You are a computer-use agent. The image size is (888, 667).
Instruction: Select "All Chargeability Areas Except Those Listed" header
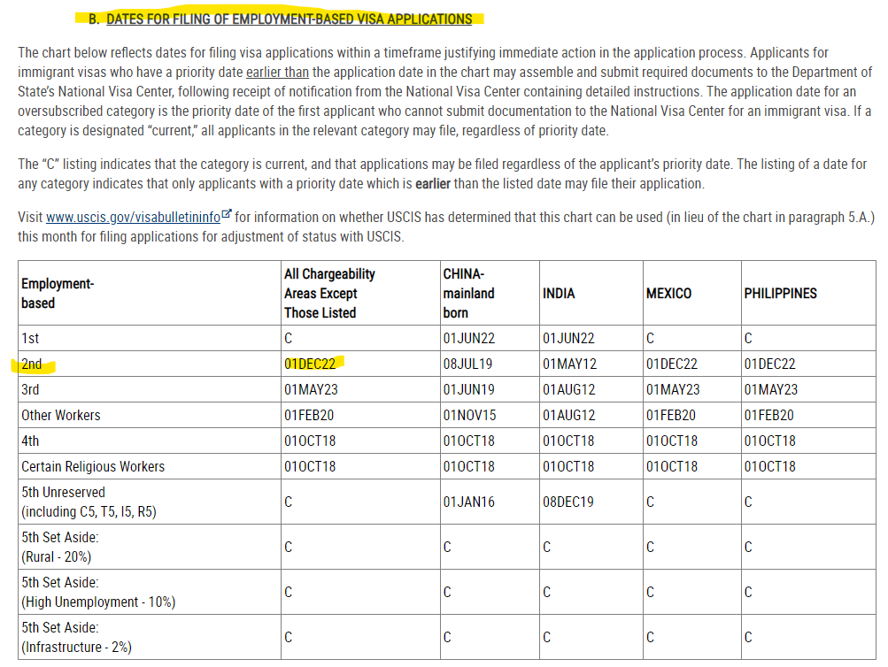pos(329,293)
